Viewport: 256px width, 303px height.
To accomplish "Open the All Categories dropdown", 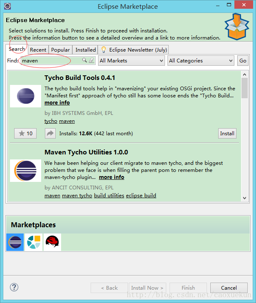I will coord(201,61).
